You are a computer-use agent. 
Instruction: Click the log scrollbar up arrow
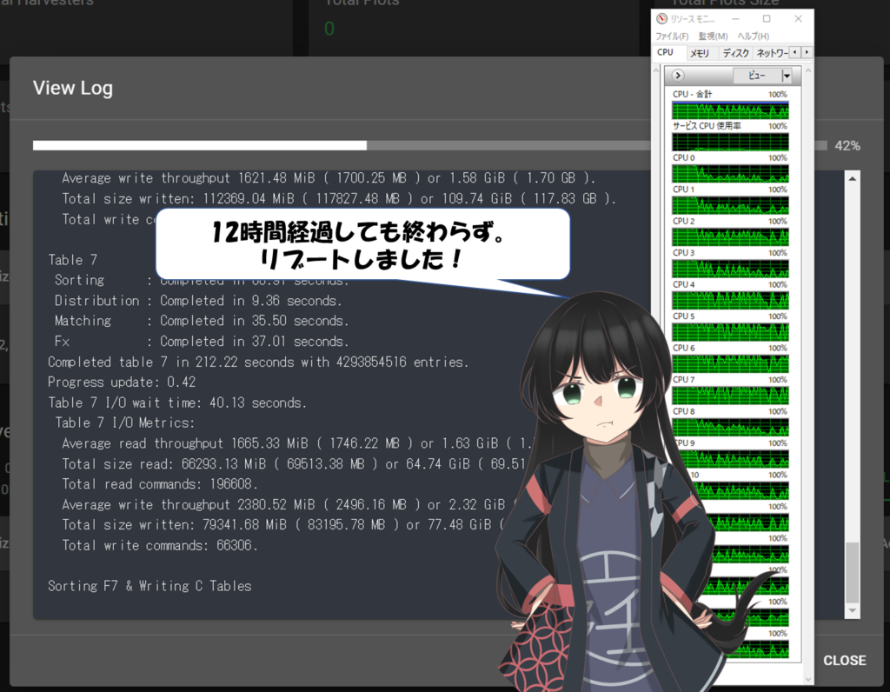tap(852, 179)
